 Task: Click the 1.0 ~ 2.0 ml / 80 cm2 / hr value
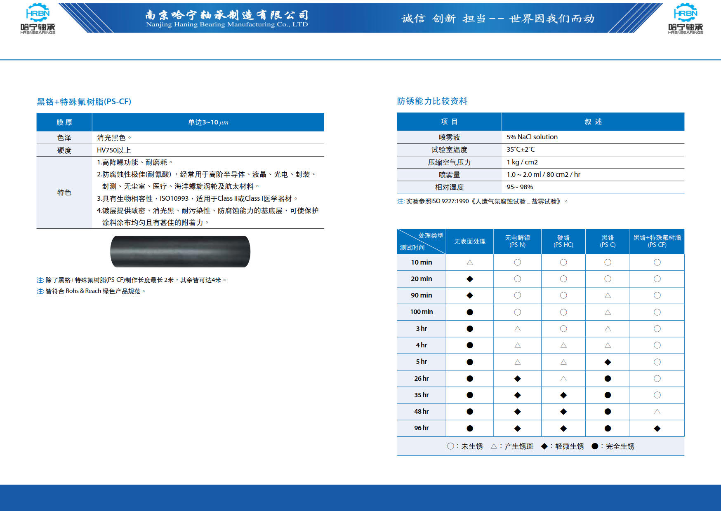point(543,174)
